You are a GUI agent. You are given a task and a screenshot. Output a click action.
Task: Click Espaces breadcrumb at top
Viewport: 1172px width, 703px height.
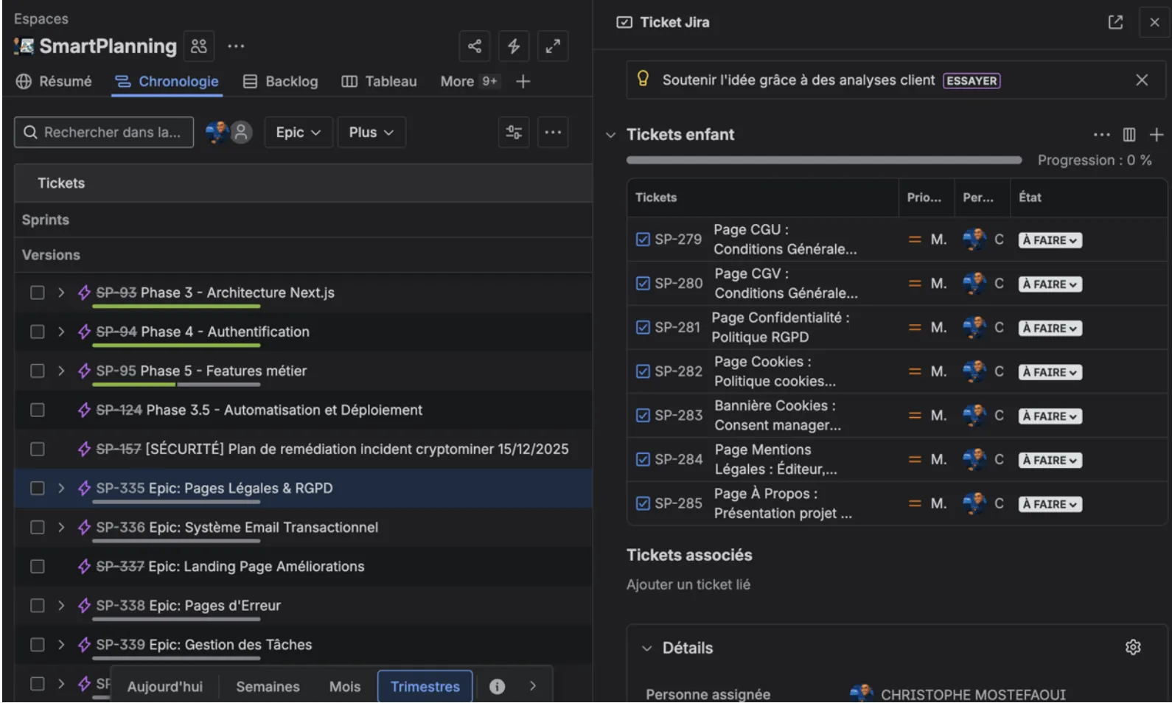pos(41,19)
